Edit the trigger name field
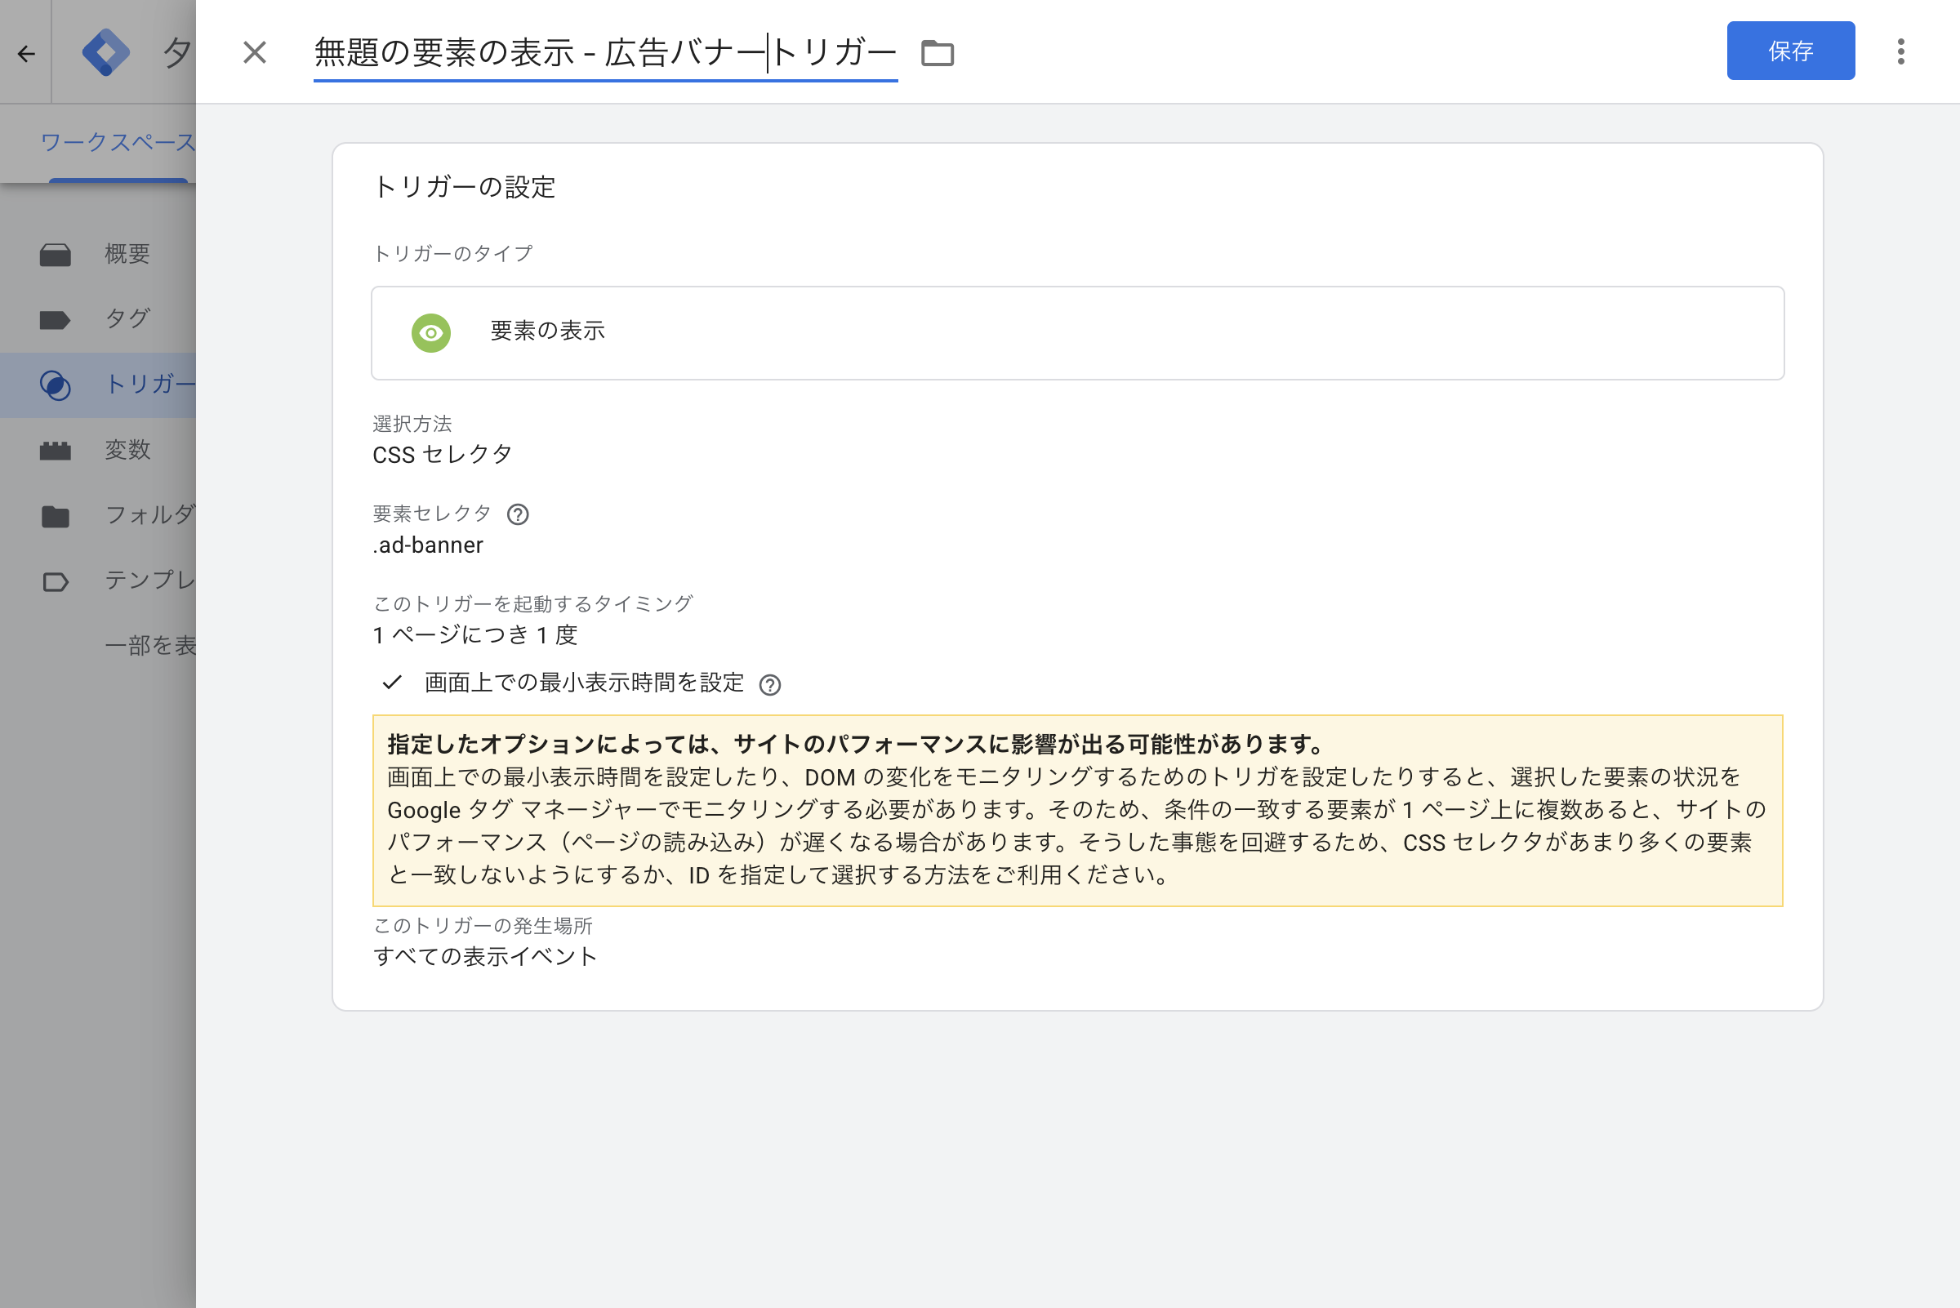This screenshot has width=1960, height=1308. 605,52
